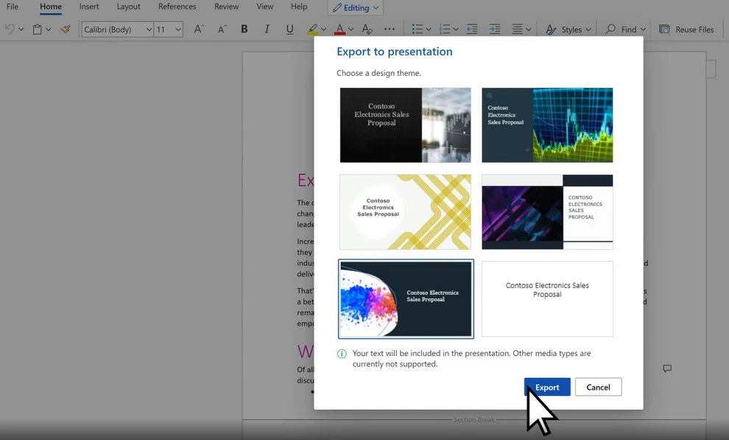Open Reuse Files
This screenshot has height=440, width=729.
pyautogui.click(x=687, y=29)
